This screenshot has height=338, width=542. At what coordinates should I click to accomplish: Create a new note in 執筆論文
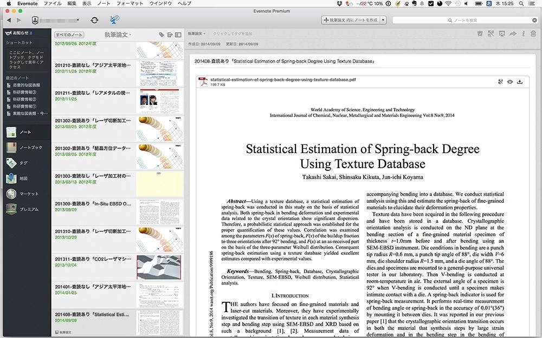tap(350, 20)
